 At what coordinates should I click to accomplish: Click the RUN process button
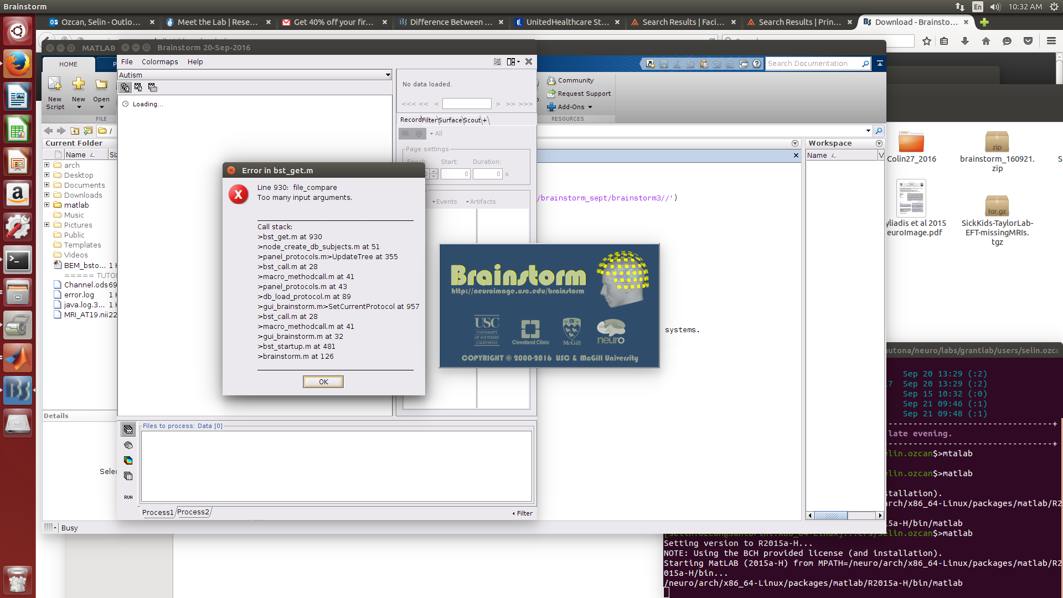tap(128, 497)
